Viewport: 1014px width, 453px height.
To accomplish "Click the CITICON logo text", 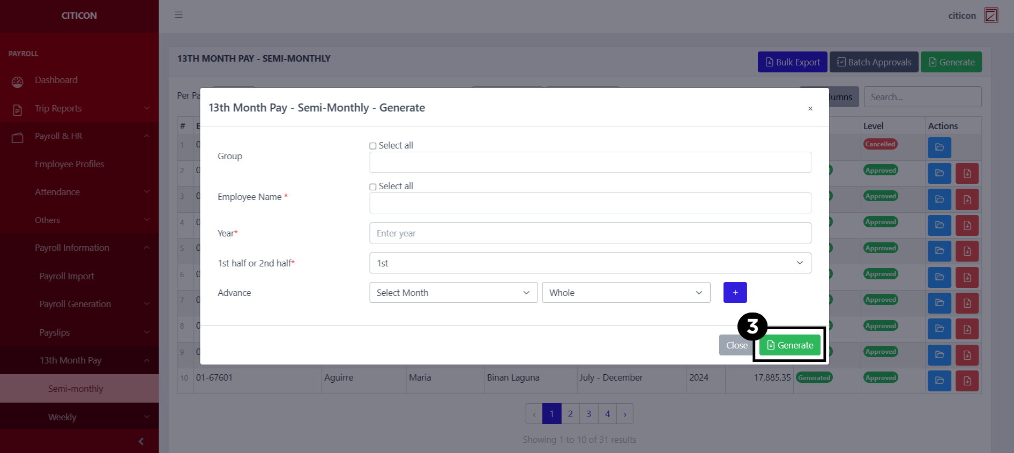I will coord(79,16).
